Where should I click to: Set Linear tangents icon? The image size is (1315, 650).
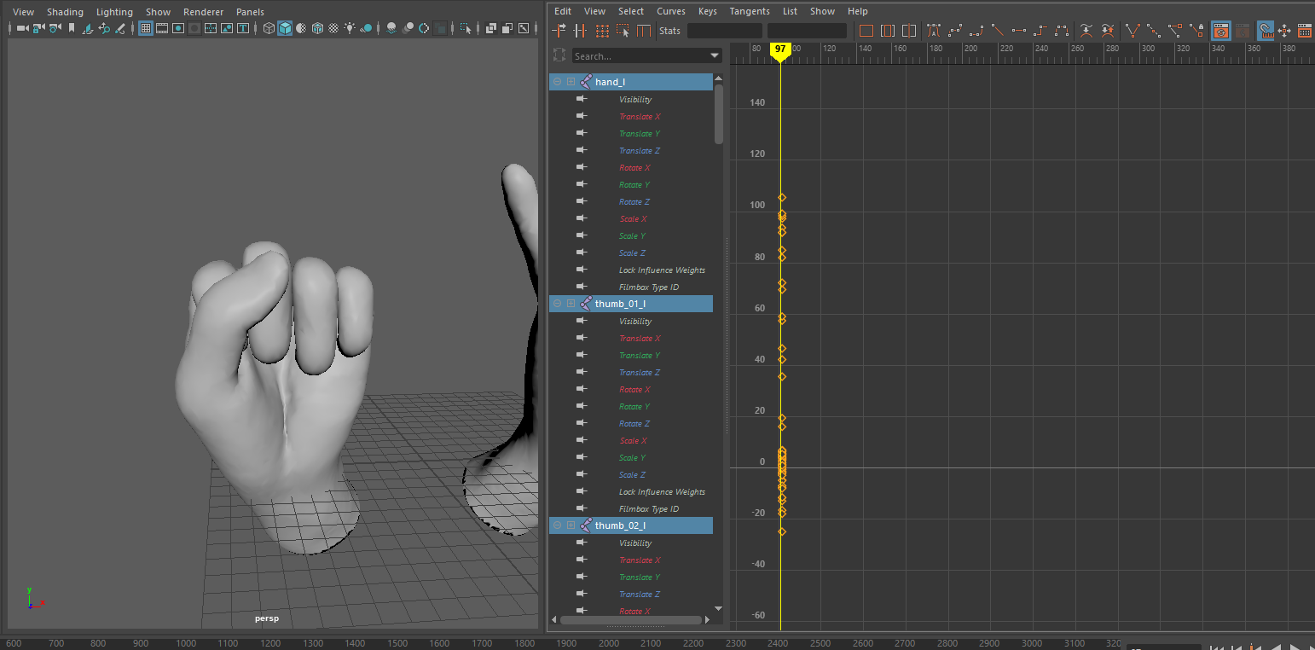pyautogui.click(x=998, y=31)
